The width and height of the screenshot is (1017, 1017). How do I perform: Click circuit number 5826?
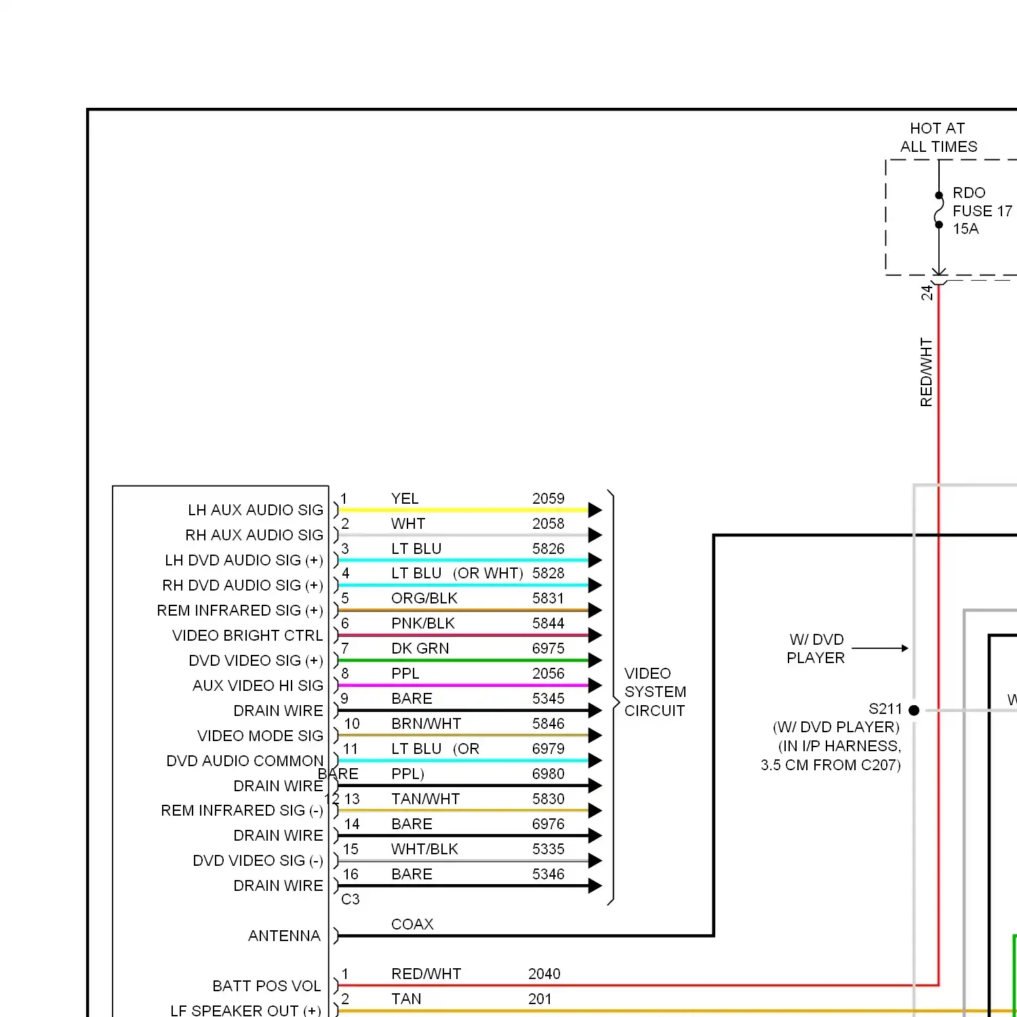(548, 549)
